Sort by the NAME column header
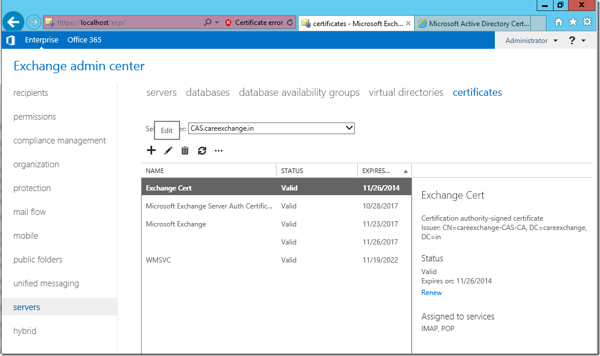Image resolution: width=600 pixels, height=356 pixels. [x=209, y=171]
